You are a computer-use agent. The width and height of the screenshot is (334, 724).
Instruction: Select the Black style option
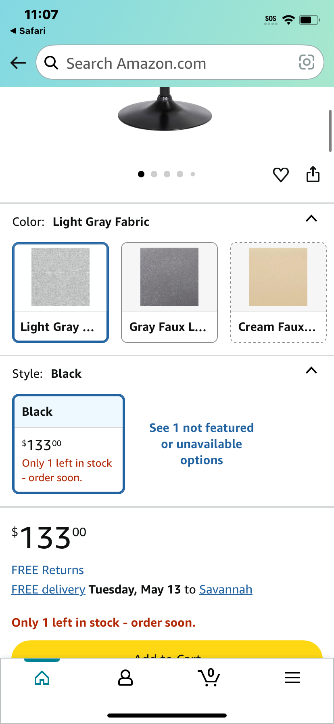coord(69,444)
